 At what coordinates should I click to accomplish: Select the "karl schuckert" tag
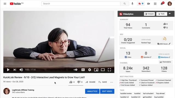point(148,93)
